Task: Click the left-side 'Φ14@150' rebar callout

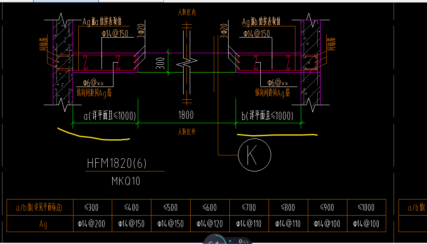Action: 115,33
